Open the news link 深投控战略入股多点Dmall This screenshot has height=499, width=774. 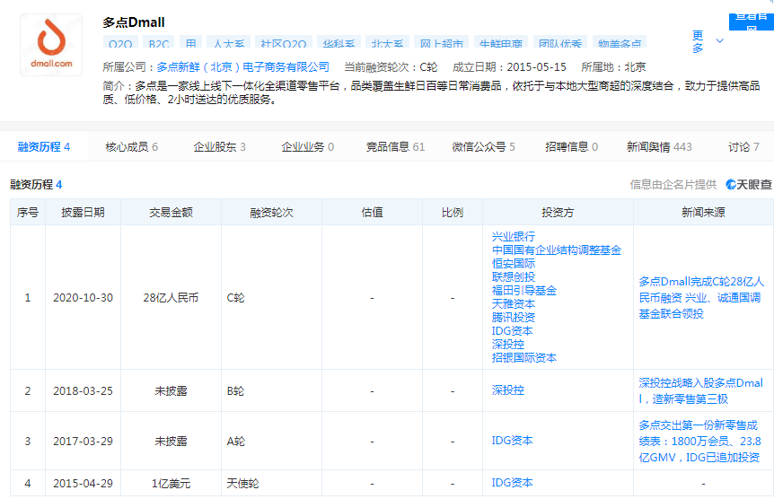pyautogui.click(x=701, y=391)
